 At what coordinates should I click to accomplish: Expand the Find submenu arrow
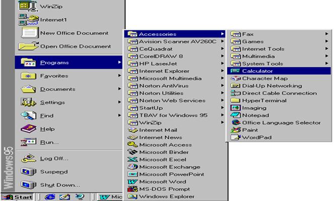[x=119, y=115]
